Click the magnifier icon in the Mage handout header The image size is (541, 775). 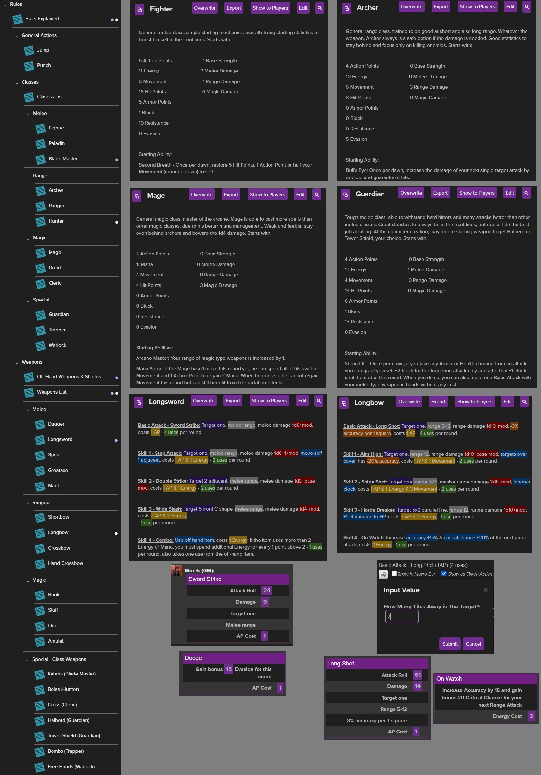[317, 195]
